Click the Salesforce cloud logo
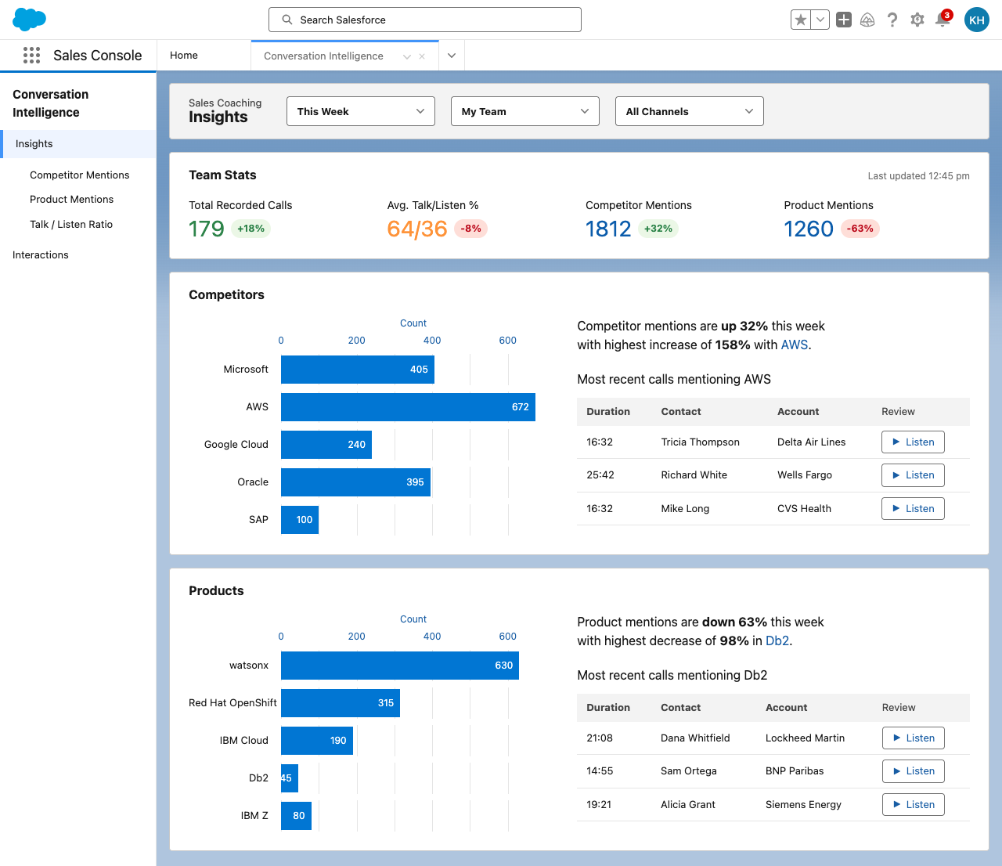Screen dimensions: 1002x866 pyautogui.click(x=30, y=19)
